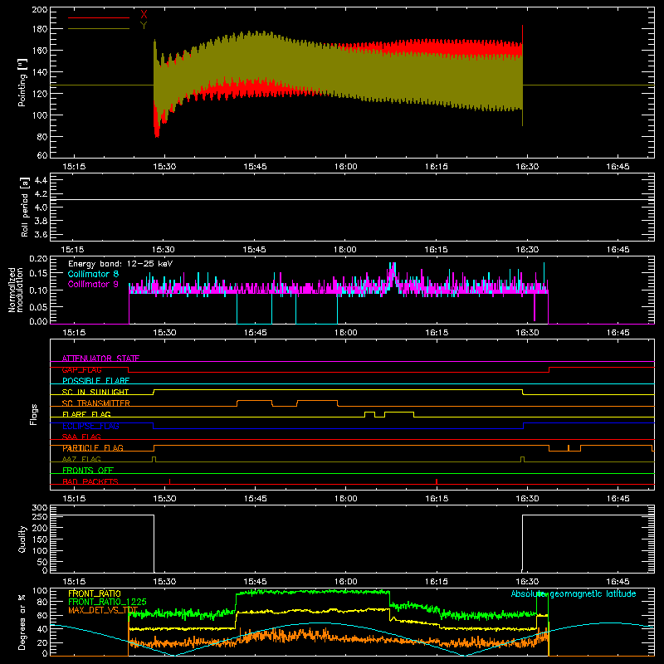Screen dimensions: 664x664
Task: Select the orange MAX_DET_VS_TOT legend entry
Action: pyautogui.click(x=103, y=610)
